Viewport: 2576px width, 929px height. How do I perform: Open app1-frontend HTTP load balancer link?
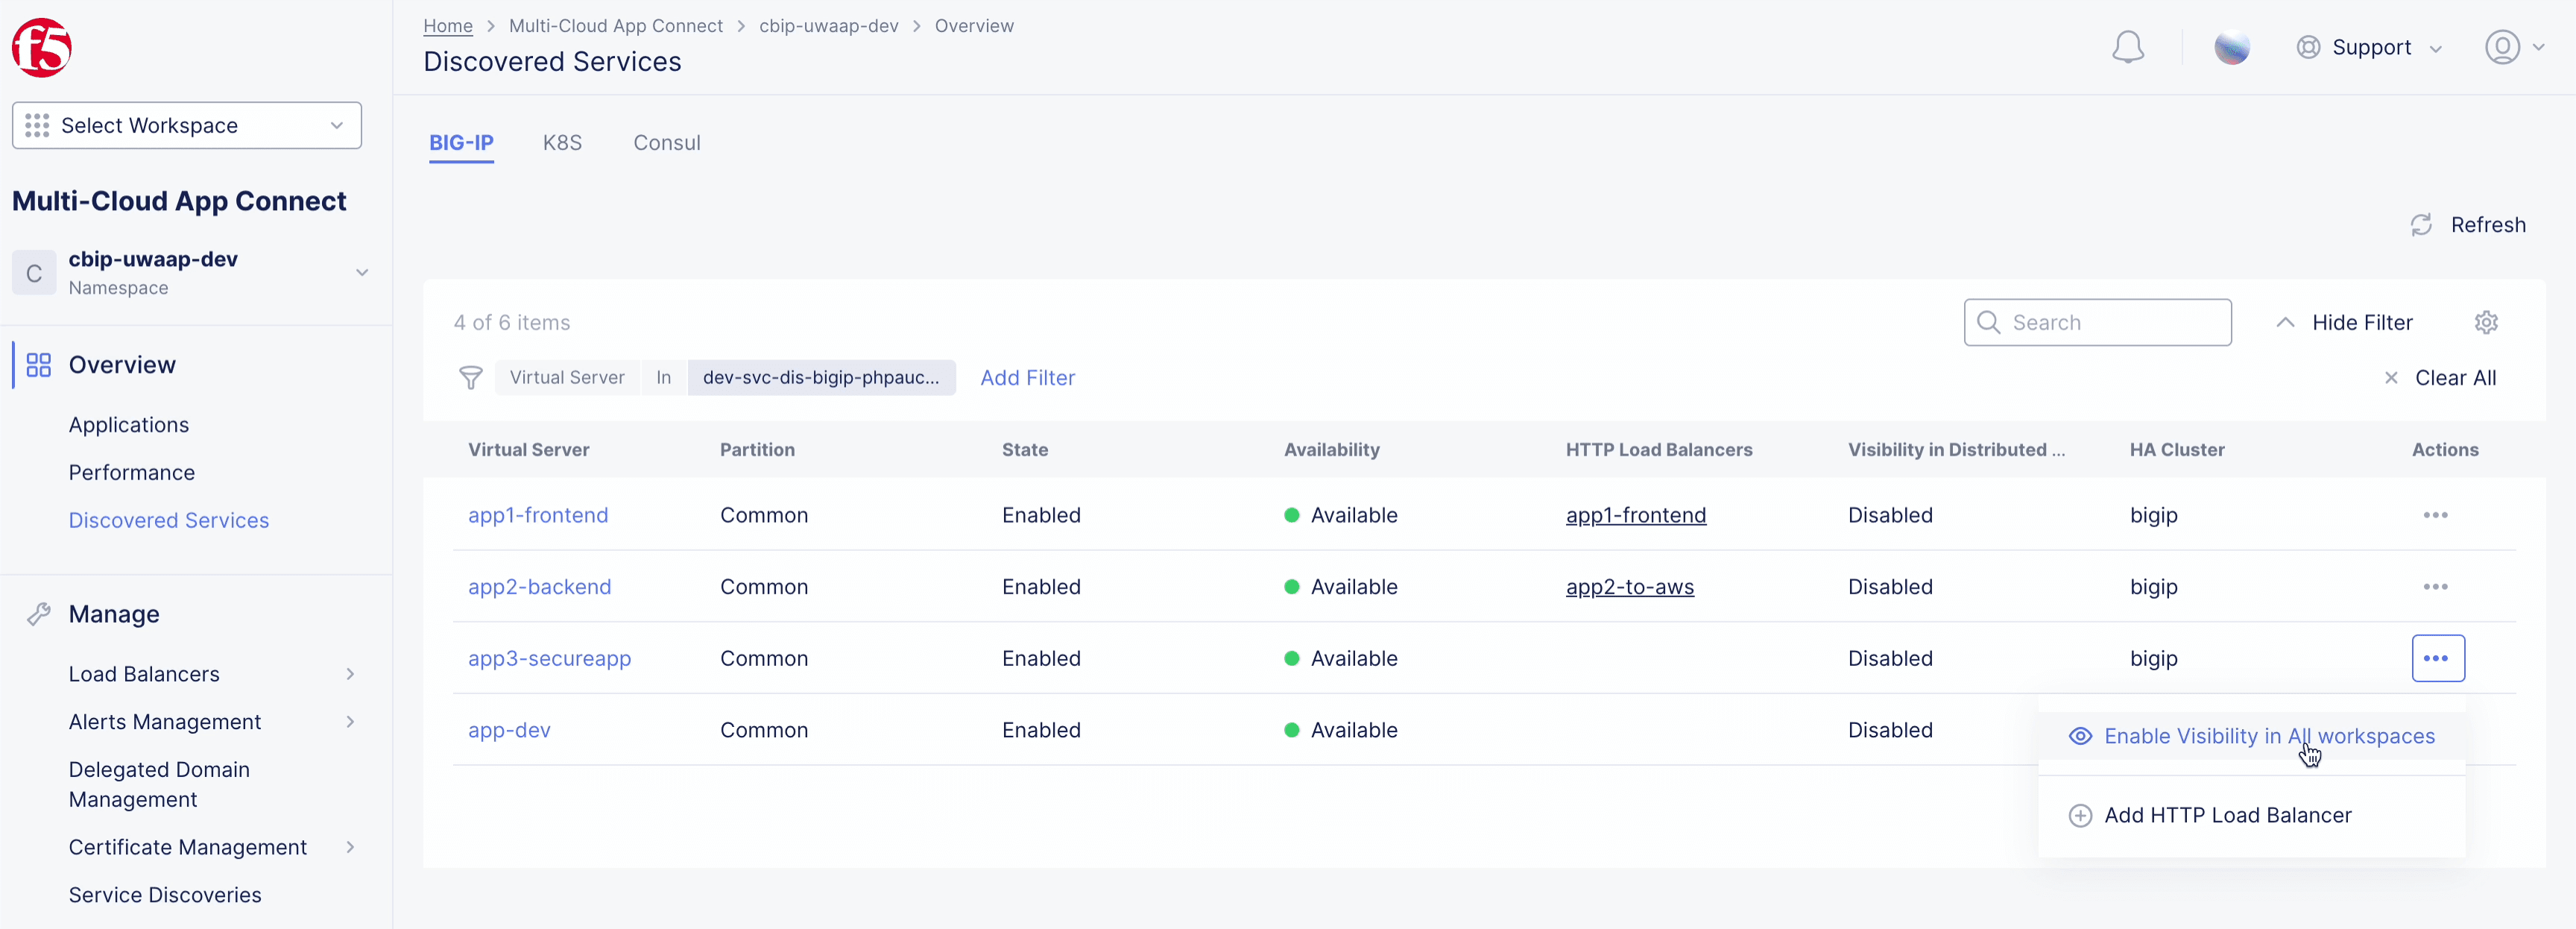point(1636,515)
